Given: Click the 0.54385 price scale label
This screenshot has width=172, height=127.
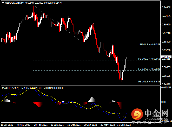Looking at the screenshot, I should coord(166,84).
